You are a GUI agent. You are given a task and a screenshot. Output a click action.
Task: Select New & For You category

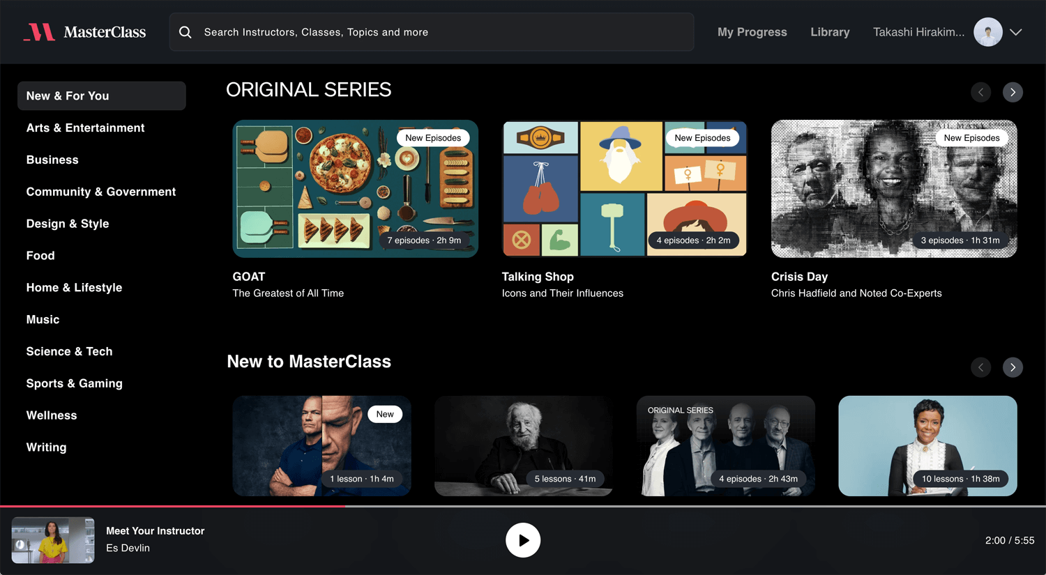(x=102, y=95)
